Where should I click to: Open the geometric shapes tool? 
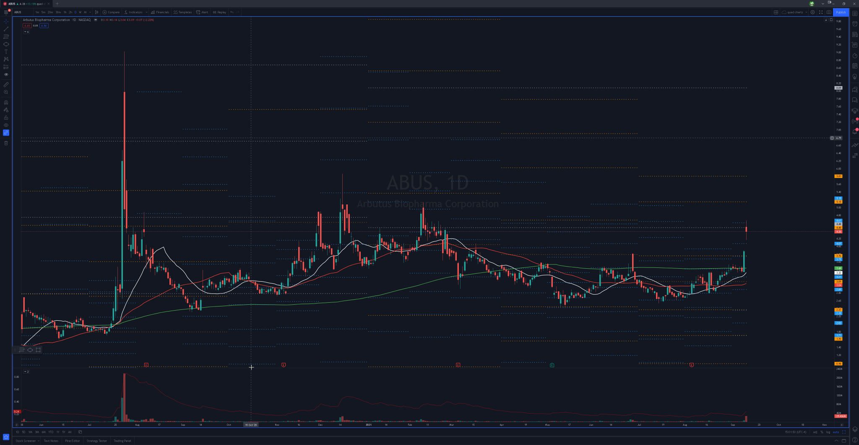6,44
